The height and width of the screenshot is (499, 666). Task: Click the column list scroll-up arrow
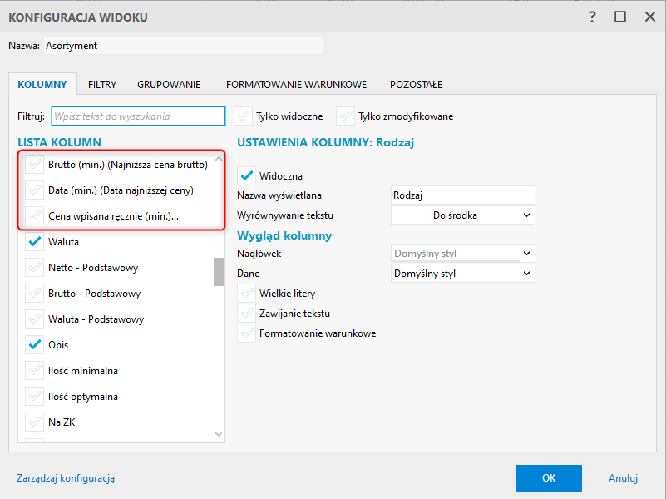pos(219,159)
